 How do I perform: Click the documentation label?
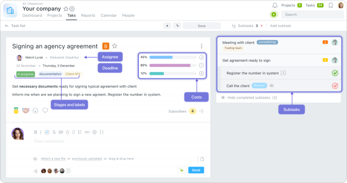pyautogui.click(x=50, y=74)
